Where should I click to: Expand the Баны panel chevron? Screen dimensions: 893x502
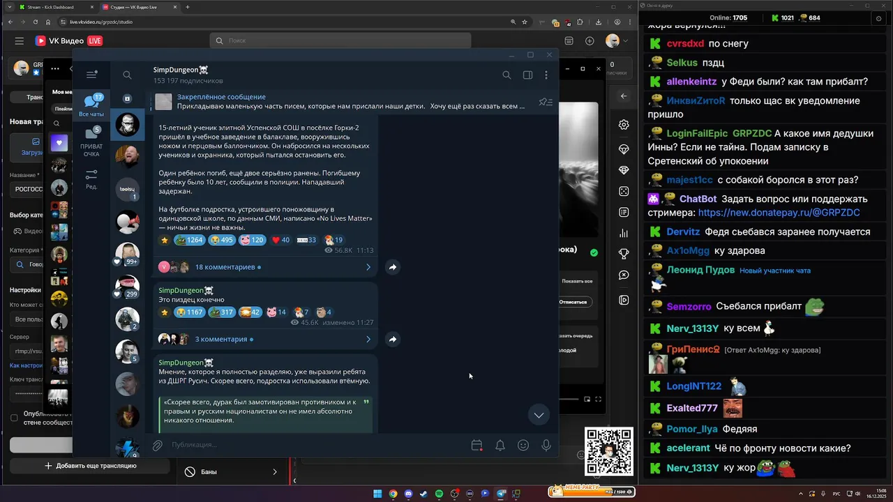[x=275, y=472]
